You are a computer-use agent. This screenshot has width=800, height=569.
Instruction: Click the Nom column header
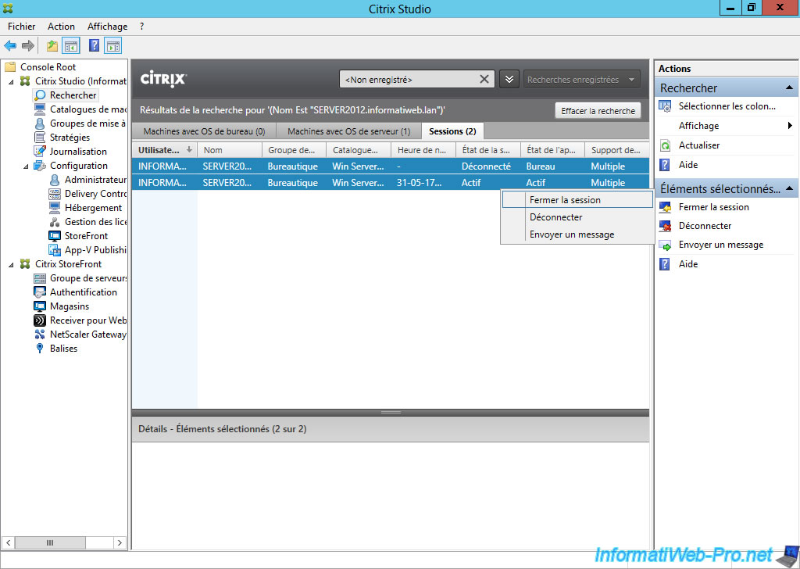[x=230, y=150]
